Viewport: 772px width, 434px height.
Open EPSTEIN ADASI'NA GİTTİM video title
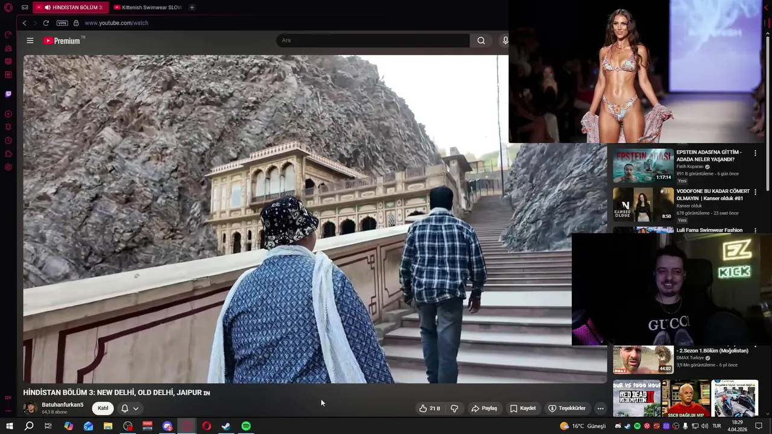[709, 156]
